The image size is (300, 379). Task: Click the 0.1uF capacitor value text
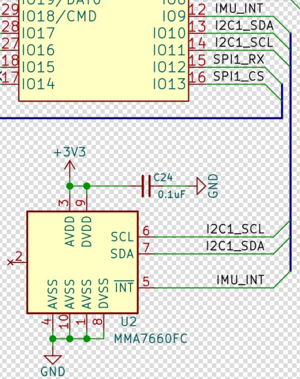click(172, 195)
